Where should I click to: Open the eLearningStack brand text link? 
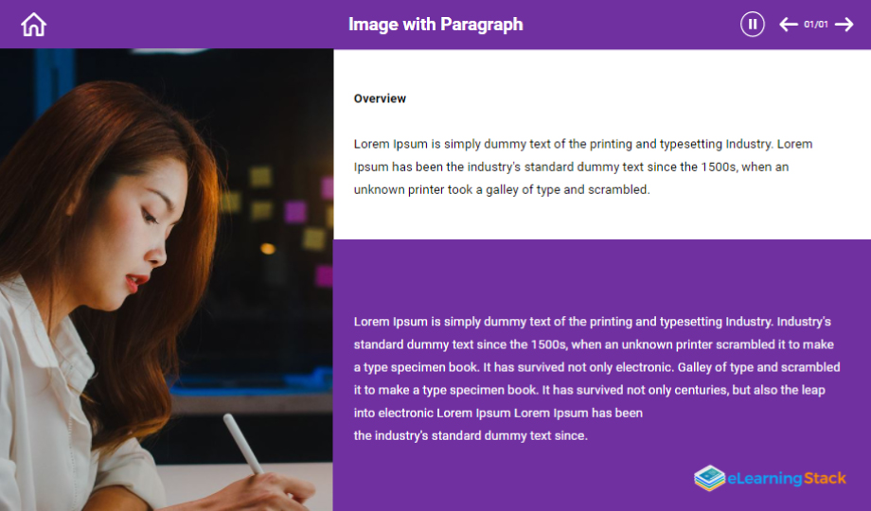click(787, 478)
